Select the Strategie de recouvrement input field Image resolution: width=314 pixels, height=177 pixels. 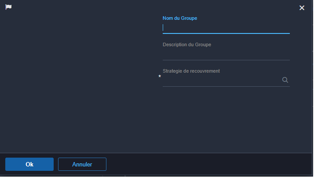pyautogui.click(x=222, y=81)
